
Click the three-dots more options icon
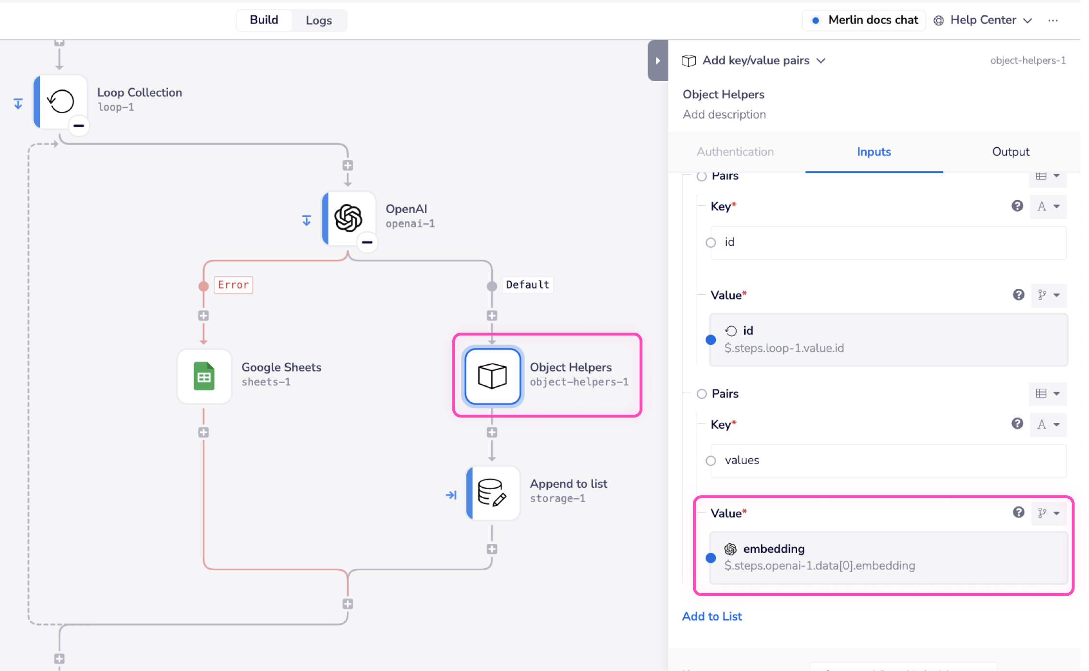1053,21
